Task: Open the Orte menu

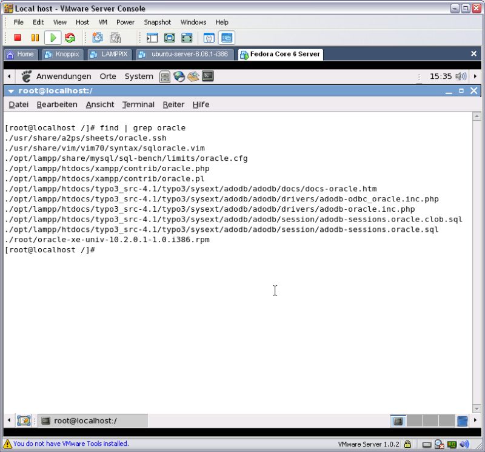Action: click(108, 76)
